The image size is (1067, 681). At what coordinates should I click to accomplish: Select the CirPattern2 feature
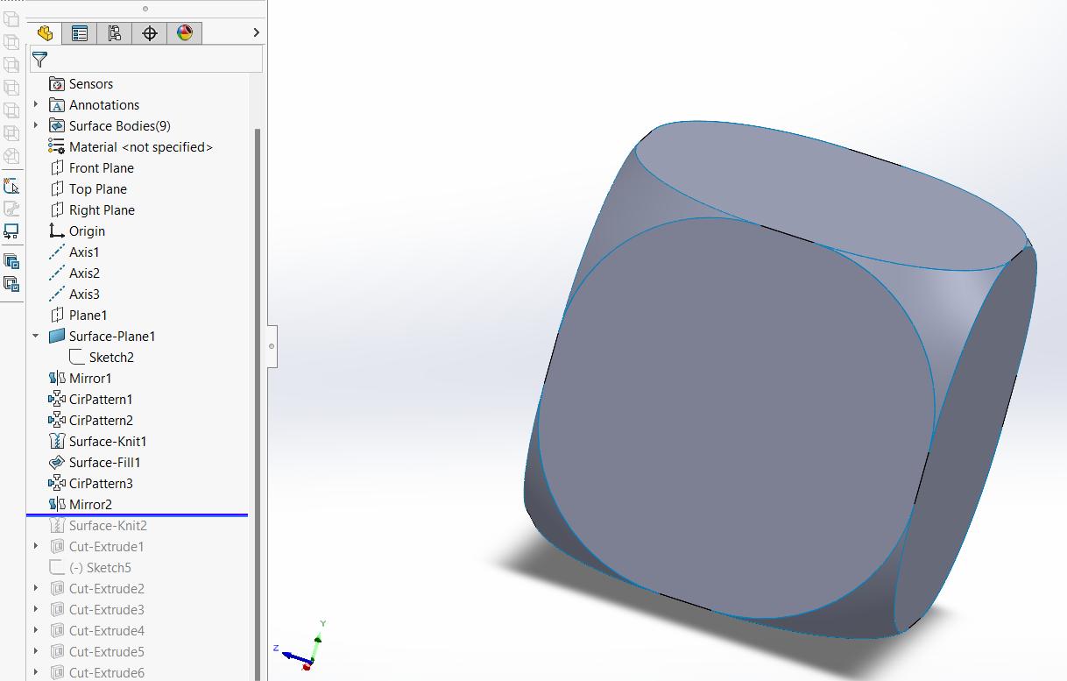(91, 421)
